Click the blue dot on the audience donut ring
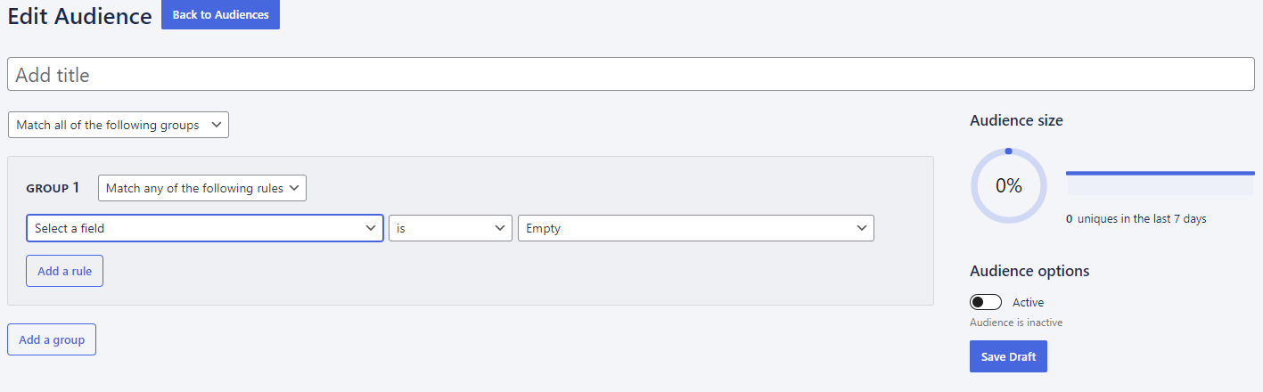The width and height of the screenshot is (1263, 392). (1008, 151)
